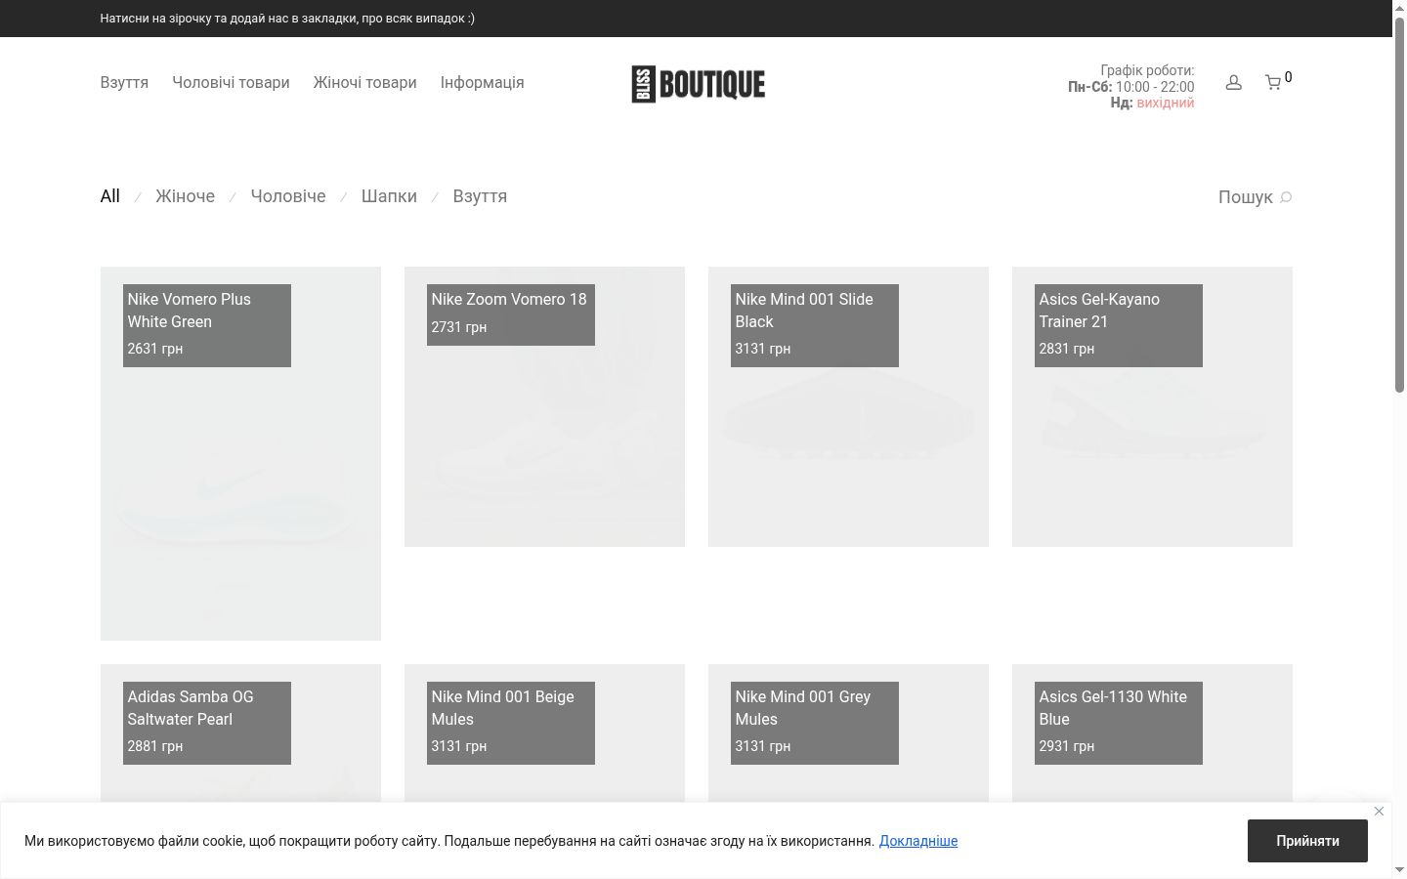This screenshot has height=879, width=1407.
Task: Open the Adidas Samba OG Saltwater Pearl product
Action: tap(240, 732)
